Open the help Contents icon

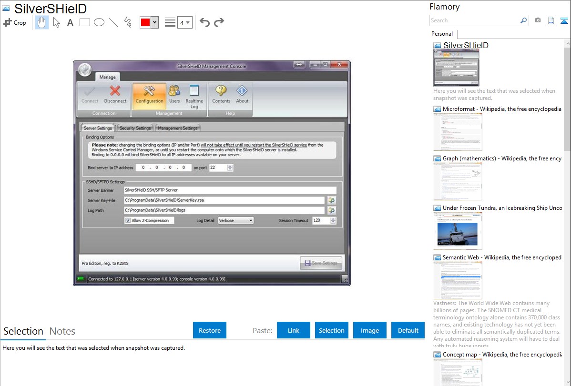tap(221, 94)
